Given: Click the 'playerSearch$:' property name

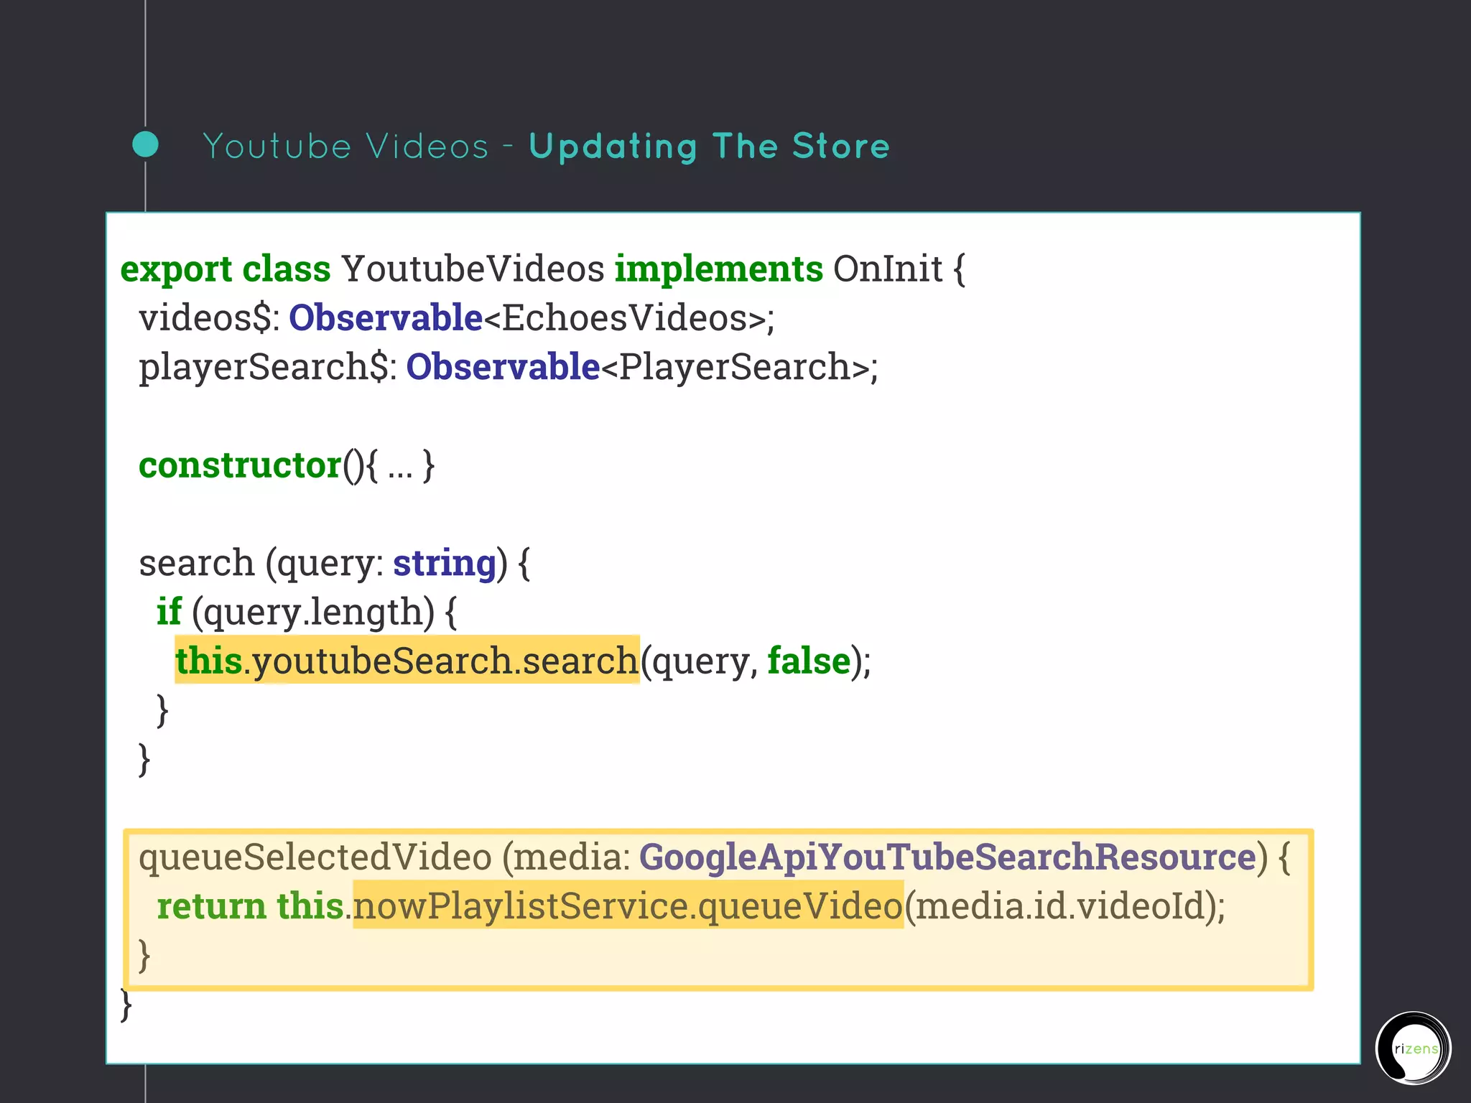Looking at the screenshot, I should click(268, 368).
